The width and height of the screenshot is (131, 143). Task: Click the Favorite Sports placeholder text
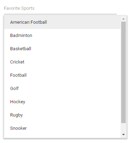(19, 8)
